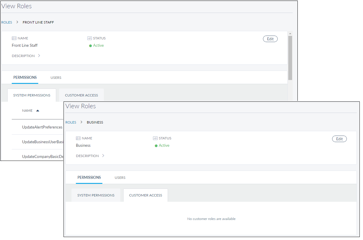This screenshot has height=240, width=363.
Task: Open the Users tab in Business role panel
Action: point(120,178)
